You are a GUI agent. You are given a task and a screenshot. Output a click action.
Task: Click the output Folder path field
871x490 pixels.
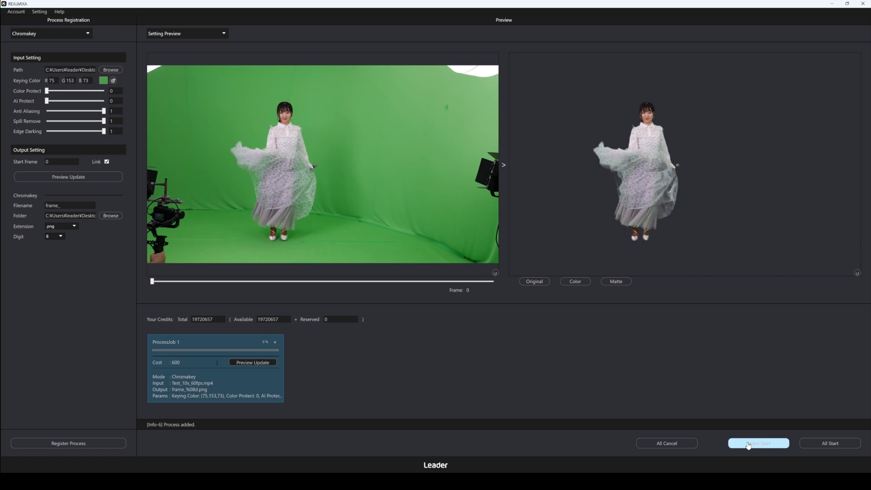coord(70,216)
